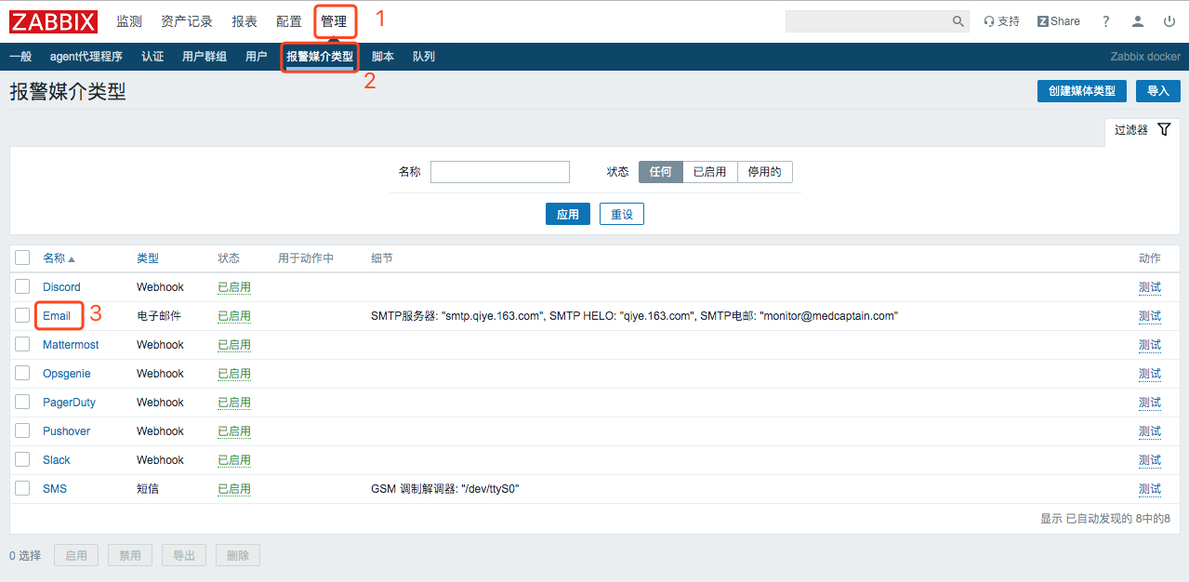Tick the select-all header checkbox
The width and height of the screenshot is (1189, 582).
22,258
